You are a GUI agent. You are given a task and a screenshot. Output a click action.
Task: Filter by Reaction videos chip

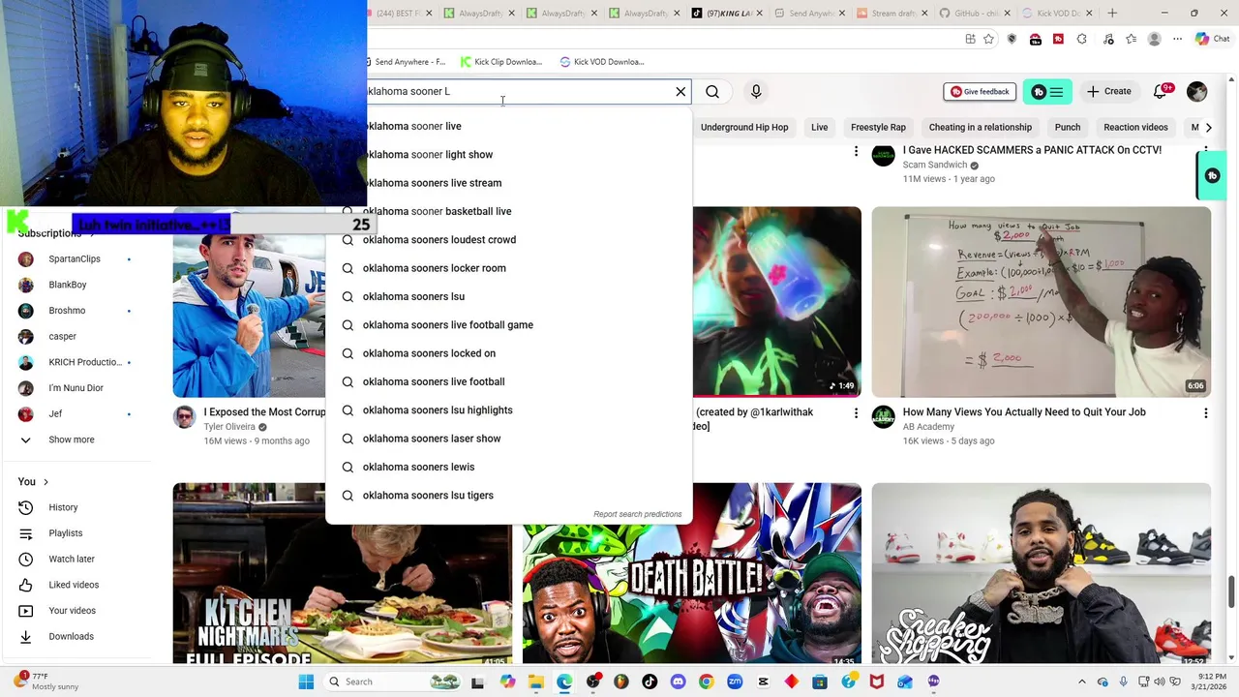coord(1135,127)
